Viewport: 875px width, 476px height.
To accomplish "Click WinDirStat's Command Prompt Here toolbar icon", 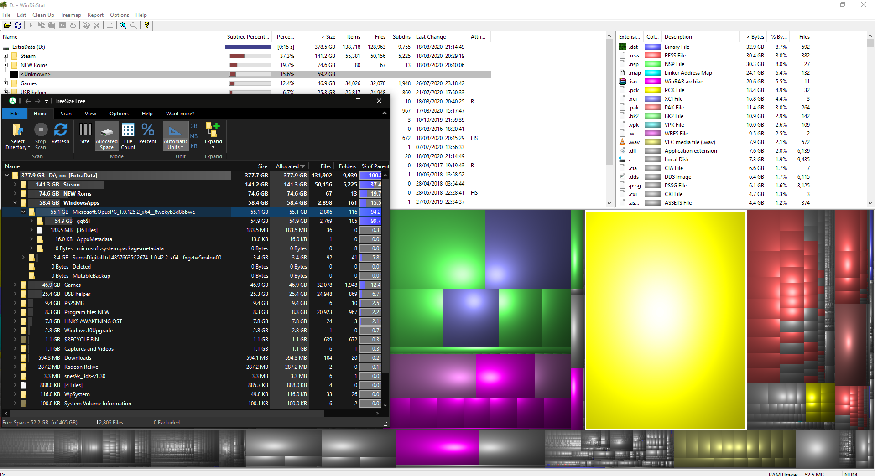I will pyautogui.click(x=62, y=26).
